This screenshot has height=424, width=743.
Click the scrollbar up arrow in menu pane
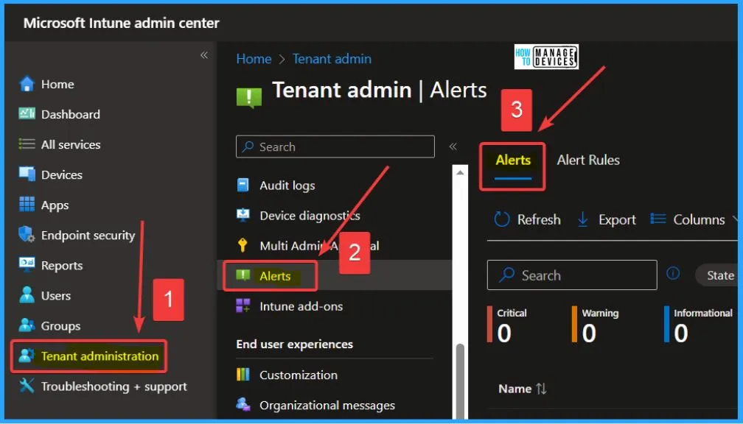pos(460,173)
